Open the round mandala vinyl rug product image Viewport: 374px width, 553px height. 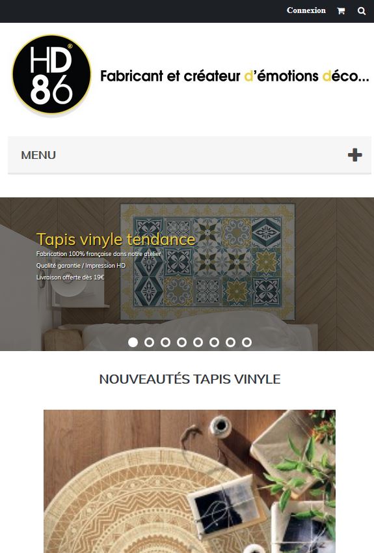point(189,481)
